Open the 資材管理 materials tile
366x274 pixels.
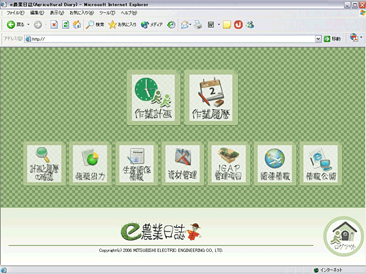[x=182, y=164]
